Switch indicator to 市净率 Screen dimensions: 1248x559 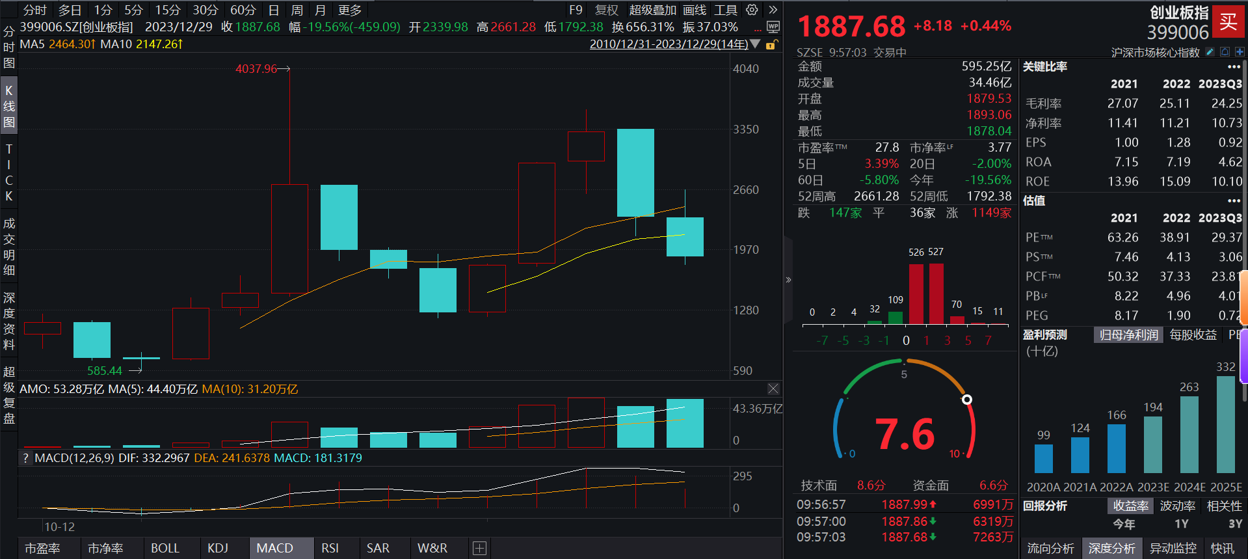click(105, 549)
